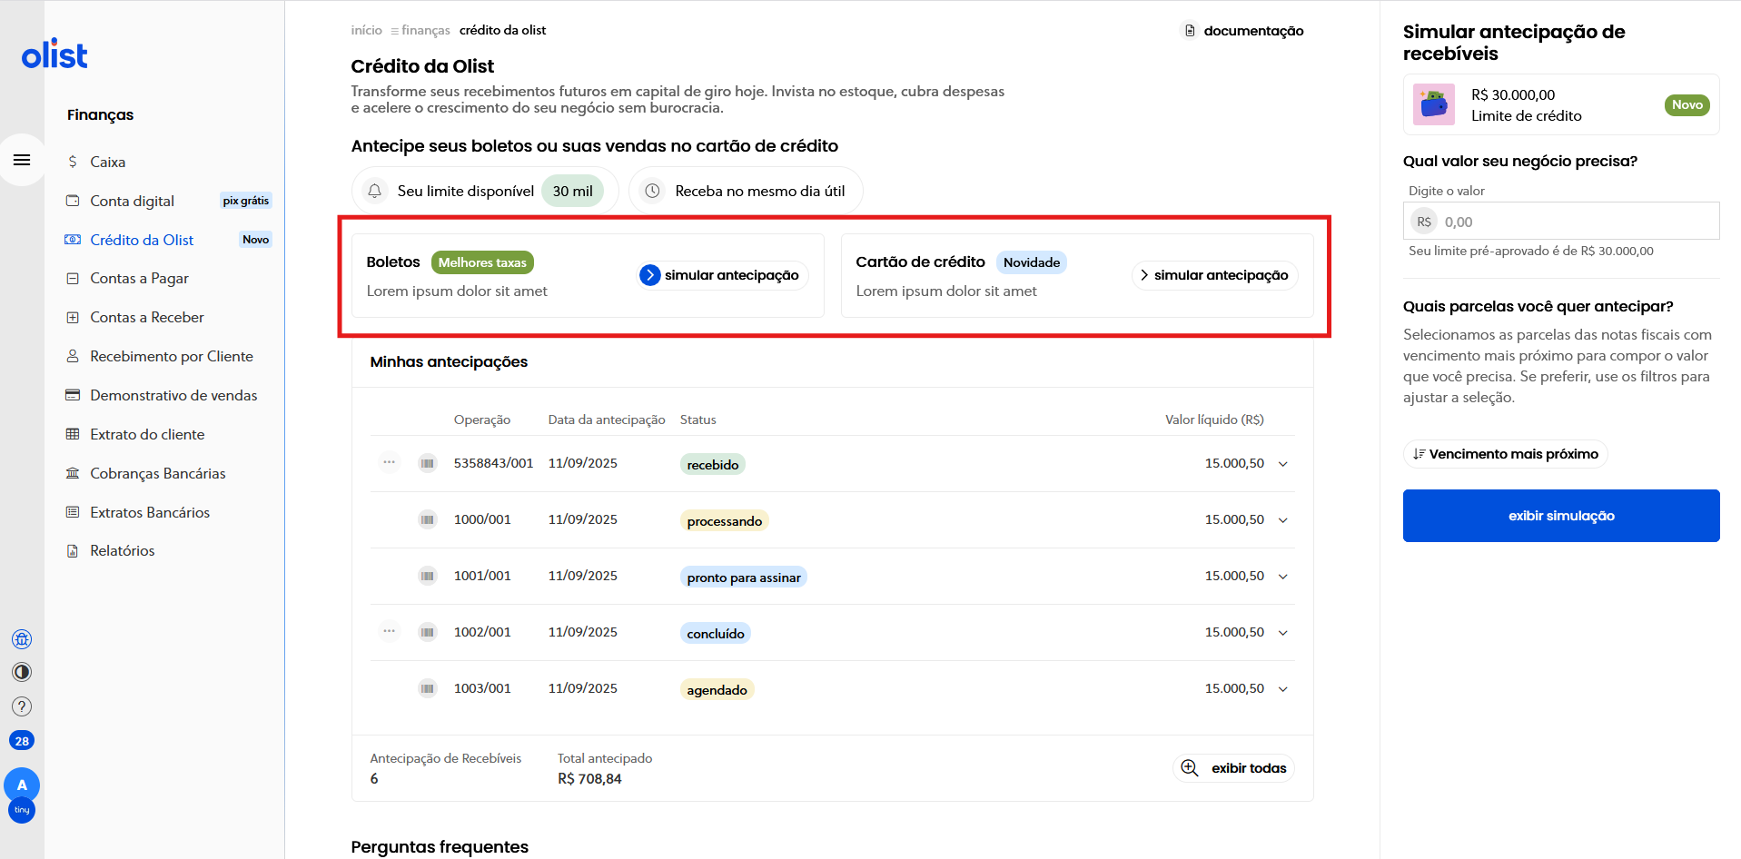The width and height of the screenshot is (1741, 859).
Task: Click the recebido status tag
Action: point(713,464)
